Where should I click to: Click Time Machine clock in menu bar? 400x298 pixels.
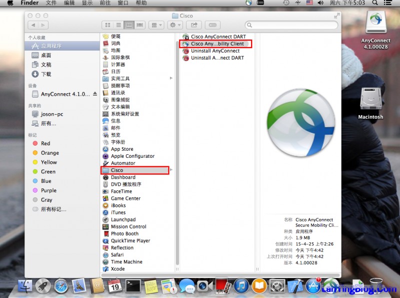[x=286, y=3]
